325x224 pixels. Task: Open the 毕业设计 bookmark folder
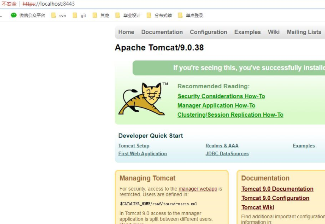[x=128, y=15]
